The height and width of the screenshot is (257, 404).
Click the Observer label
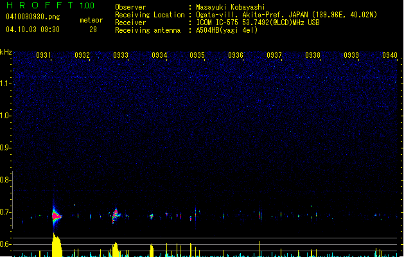pyautogui.click(x=130, y=7)
